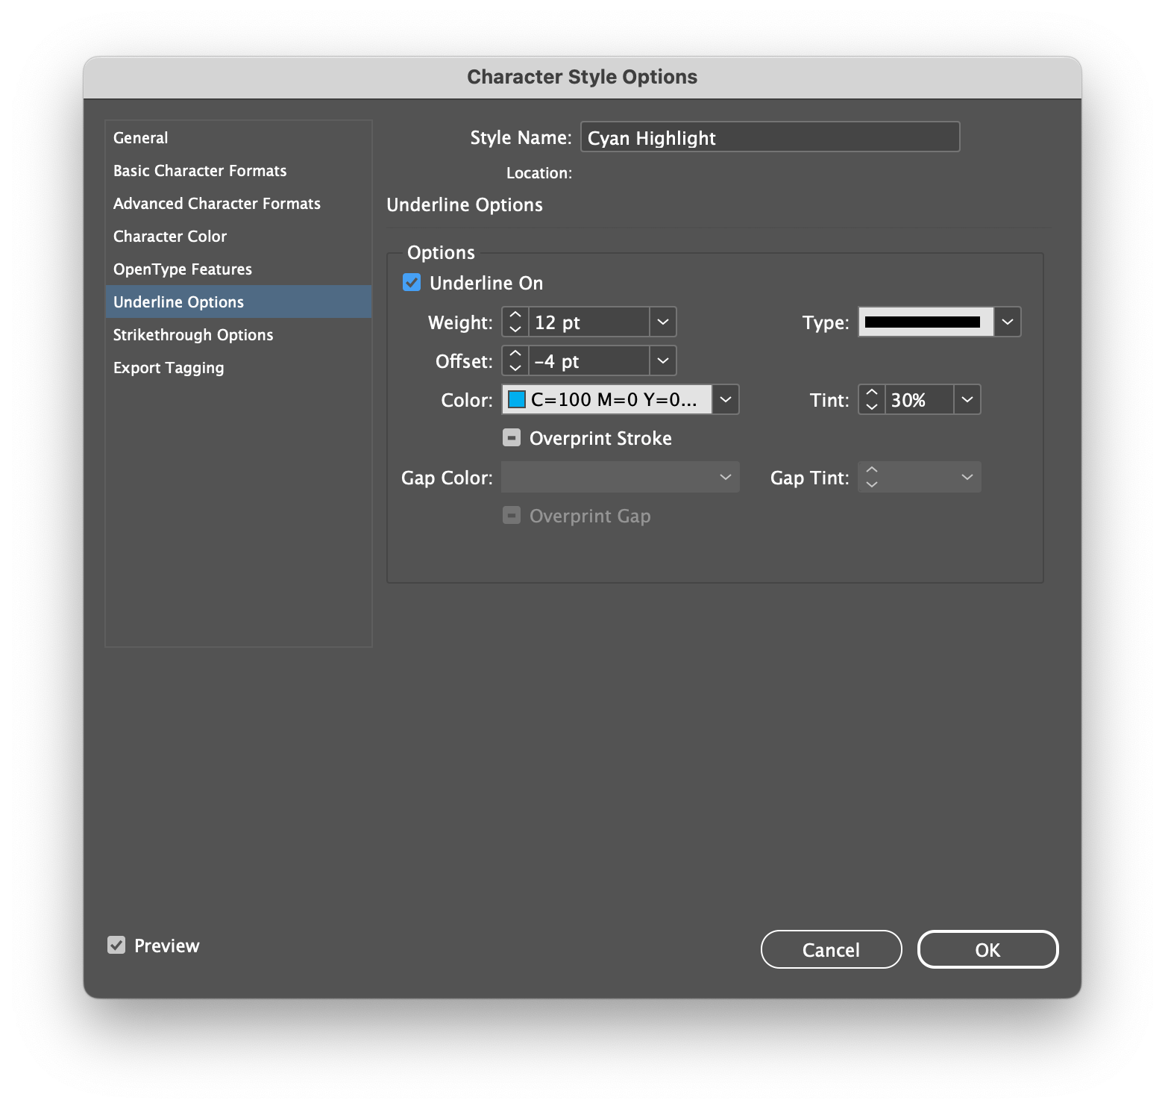Toggle the Overprint Stroke checkbox
Image resolution: width=1165 pixels, height=1109 pixels.
coord(512,437)
